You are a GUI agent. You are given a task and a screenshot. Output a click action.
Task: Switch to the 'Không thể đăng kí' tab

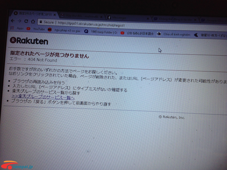click(x=175, y=19)
